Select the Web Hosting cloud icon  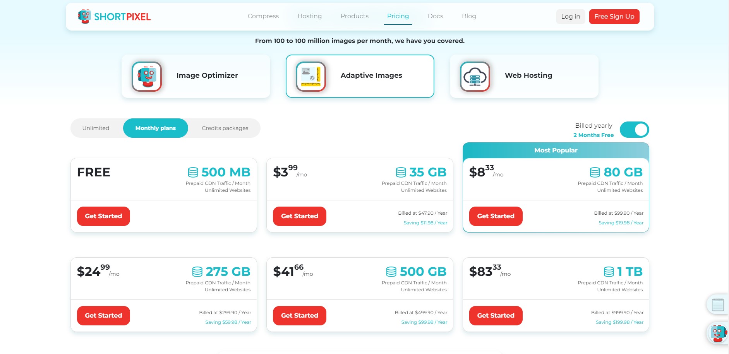475,76
